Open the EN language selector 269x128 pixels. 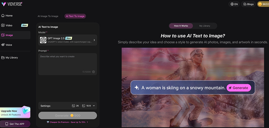point(234,4)
